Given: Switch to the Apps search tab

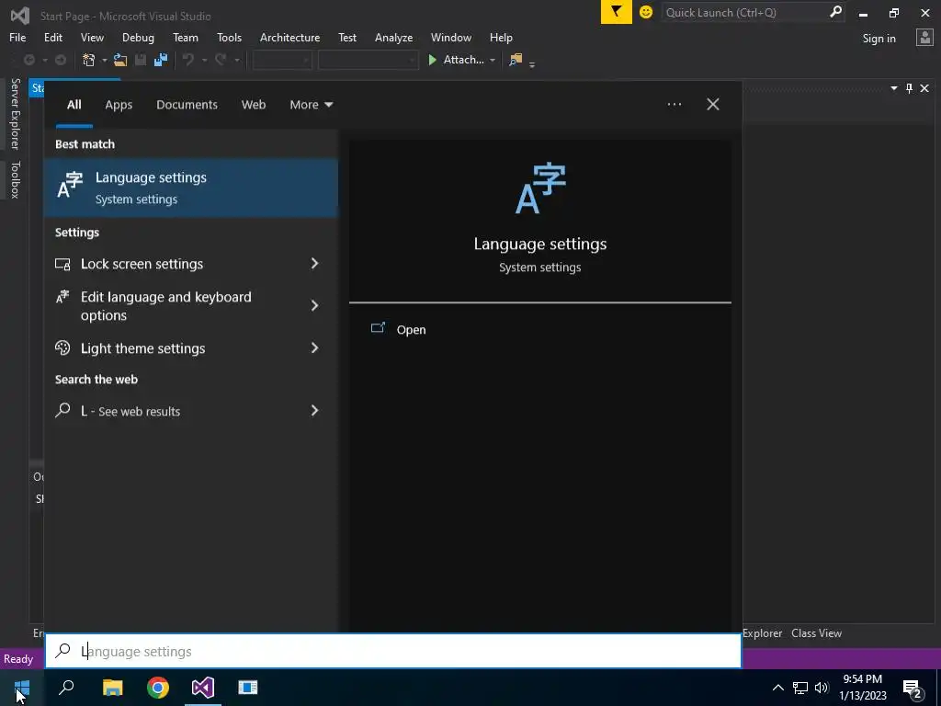Looking at the screenshot, I should click(119, 105).
